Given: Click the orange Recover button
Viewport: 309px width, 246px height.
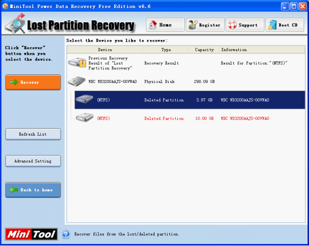Looking at the screenshot, I should (33, 83).
